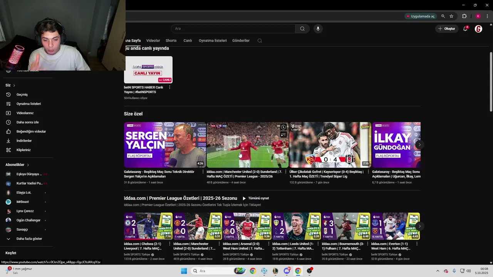Click the YouTube search magnifier button

(x=302, y=28)
